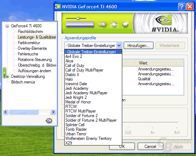The height and width of the screenshot is (156, 196).
Task: Expand the Desktop-Verwaltung tree node
Action: point(7,76)
